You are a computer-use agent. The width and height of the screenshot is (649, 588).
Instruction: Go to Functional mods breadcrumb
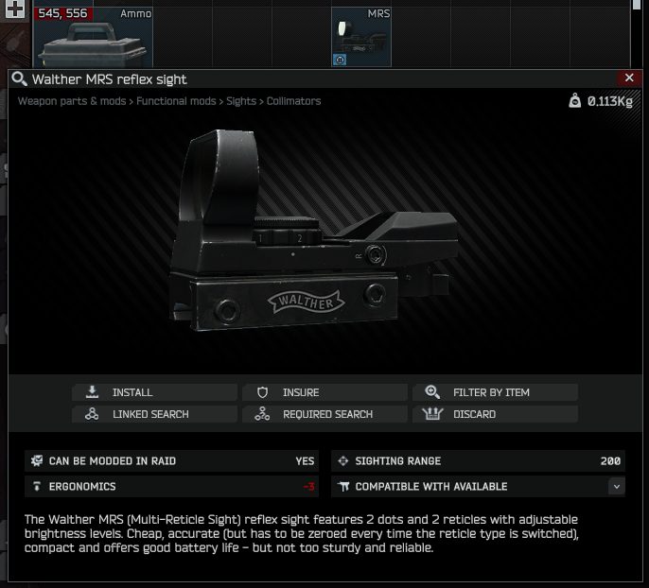(x=176, y=101)
